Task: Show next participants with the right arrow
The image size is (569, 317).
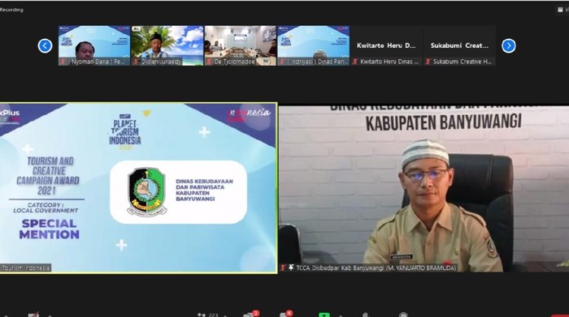Action: click(508, 45)
